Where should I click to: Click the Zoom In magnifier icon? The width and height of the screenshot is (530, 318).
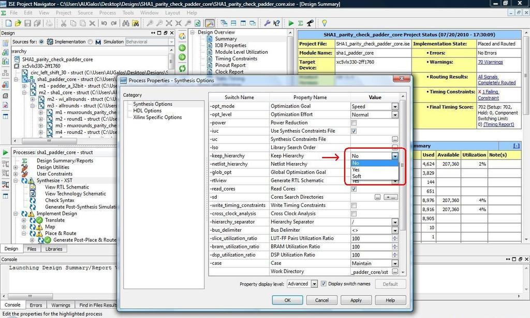(x=150, y=23)
